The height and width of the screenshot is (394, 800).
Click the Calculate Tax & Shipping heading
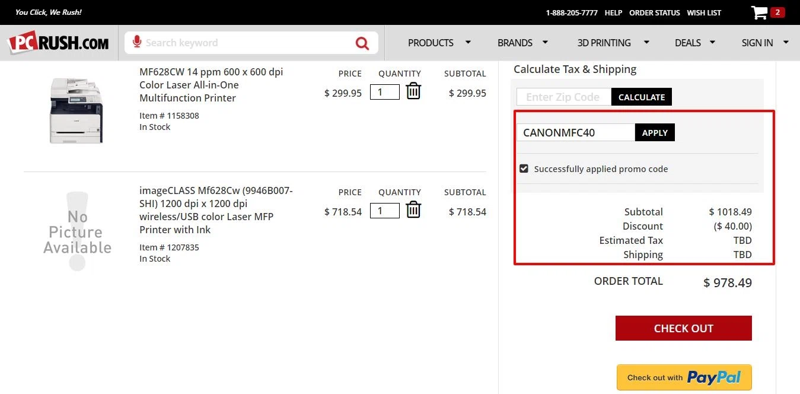pyautogui.click(x=575, y=69)
